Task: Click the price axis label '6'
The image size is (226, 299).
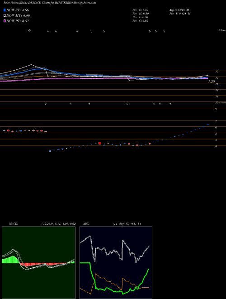Action: pos(216,128)
